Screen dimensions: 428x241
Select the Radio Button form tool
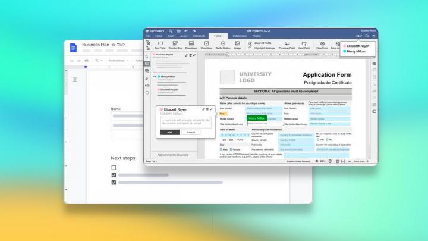tap(223, 44)
